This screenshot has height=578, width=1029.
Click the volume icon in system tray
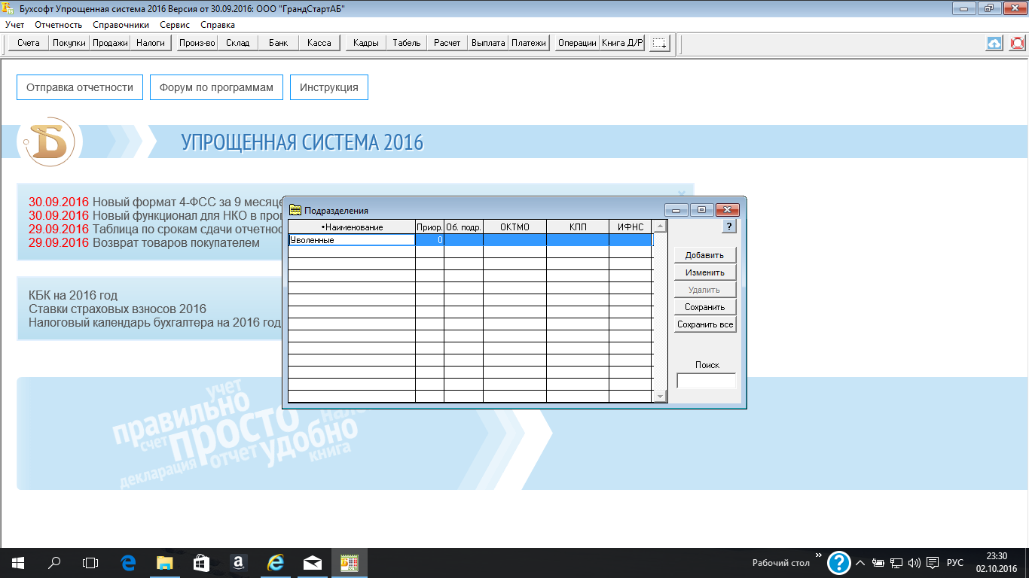coord(914,563)
